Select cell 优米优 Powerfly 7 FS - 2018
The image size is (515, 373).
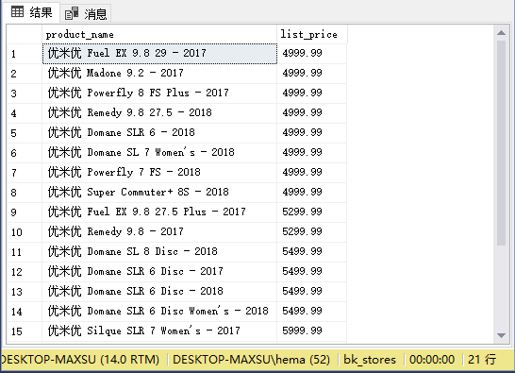point(159,173)
